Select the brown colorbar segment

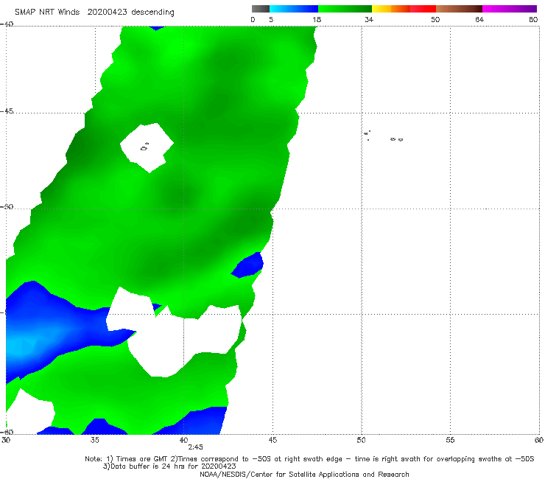[459, 9]
